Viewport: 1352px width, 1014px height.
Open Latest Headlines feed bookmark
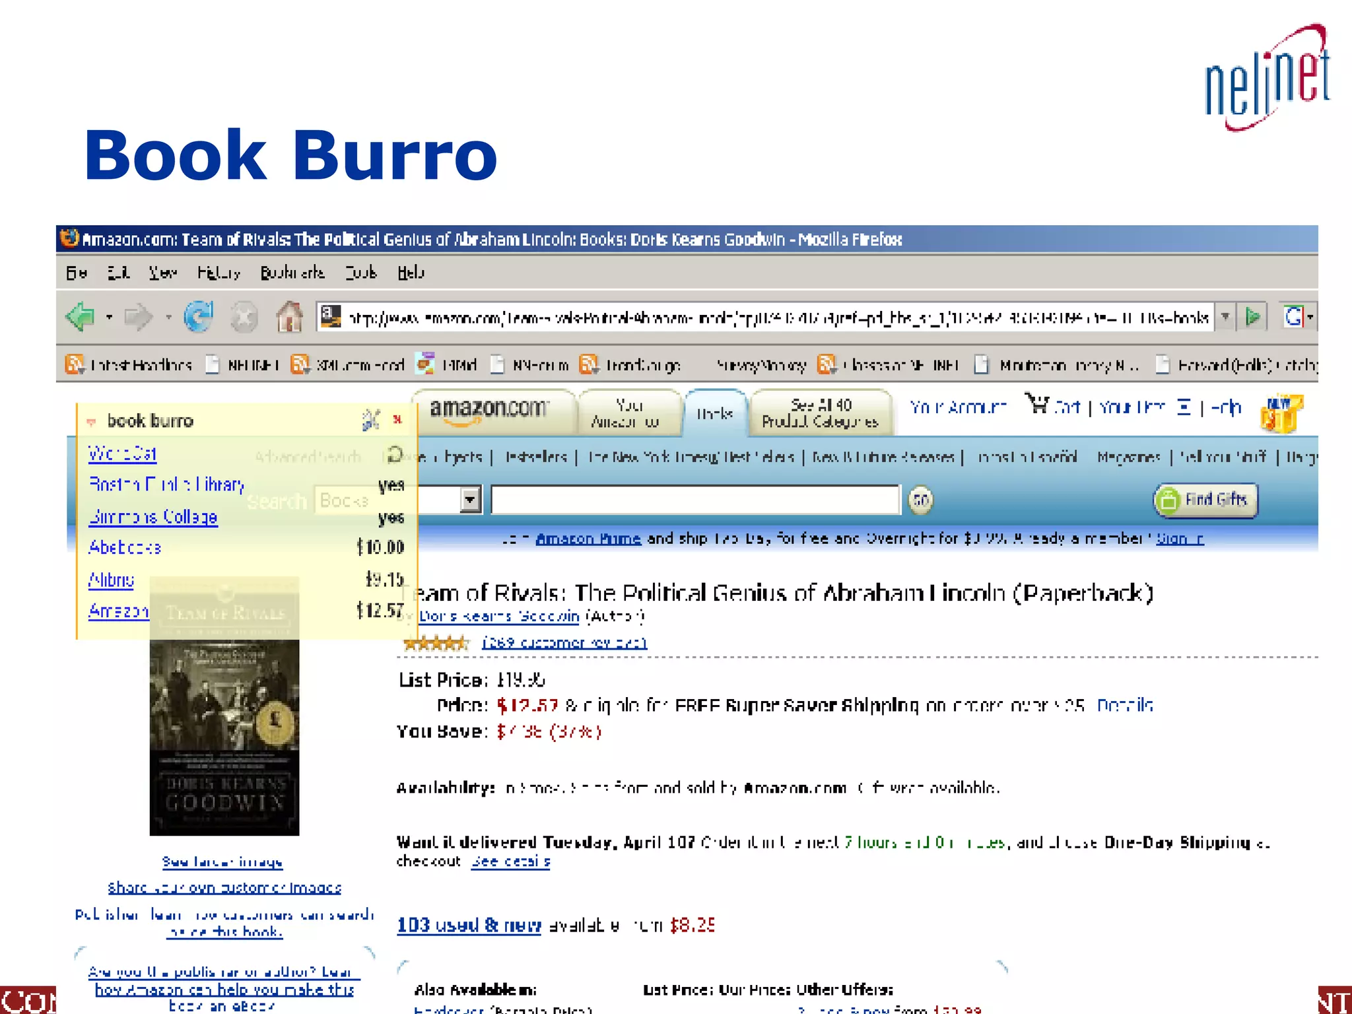click(x=129, y=364)
